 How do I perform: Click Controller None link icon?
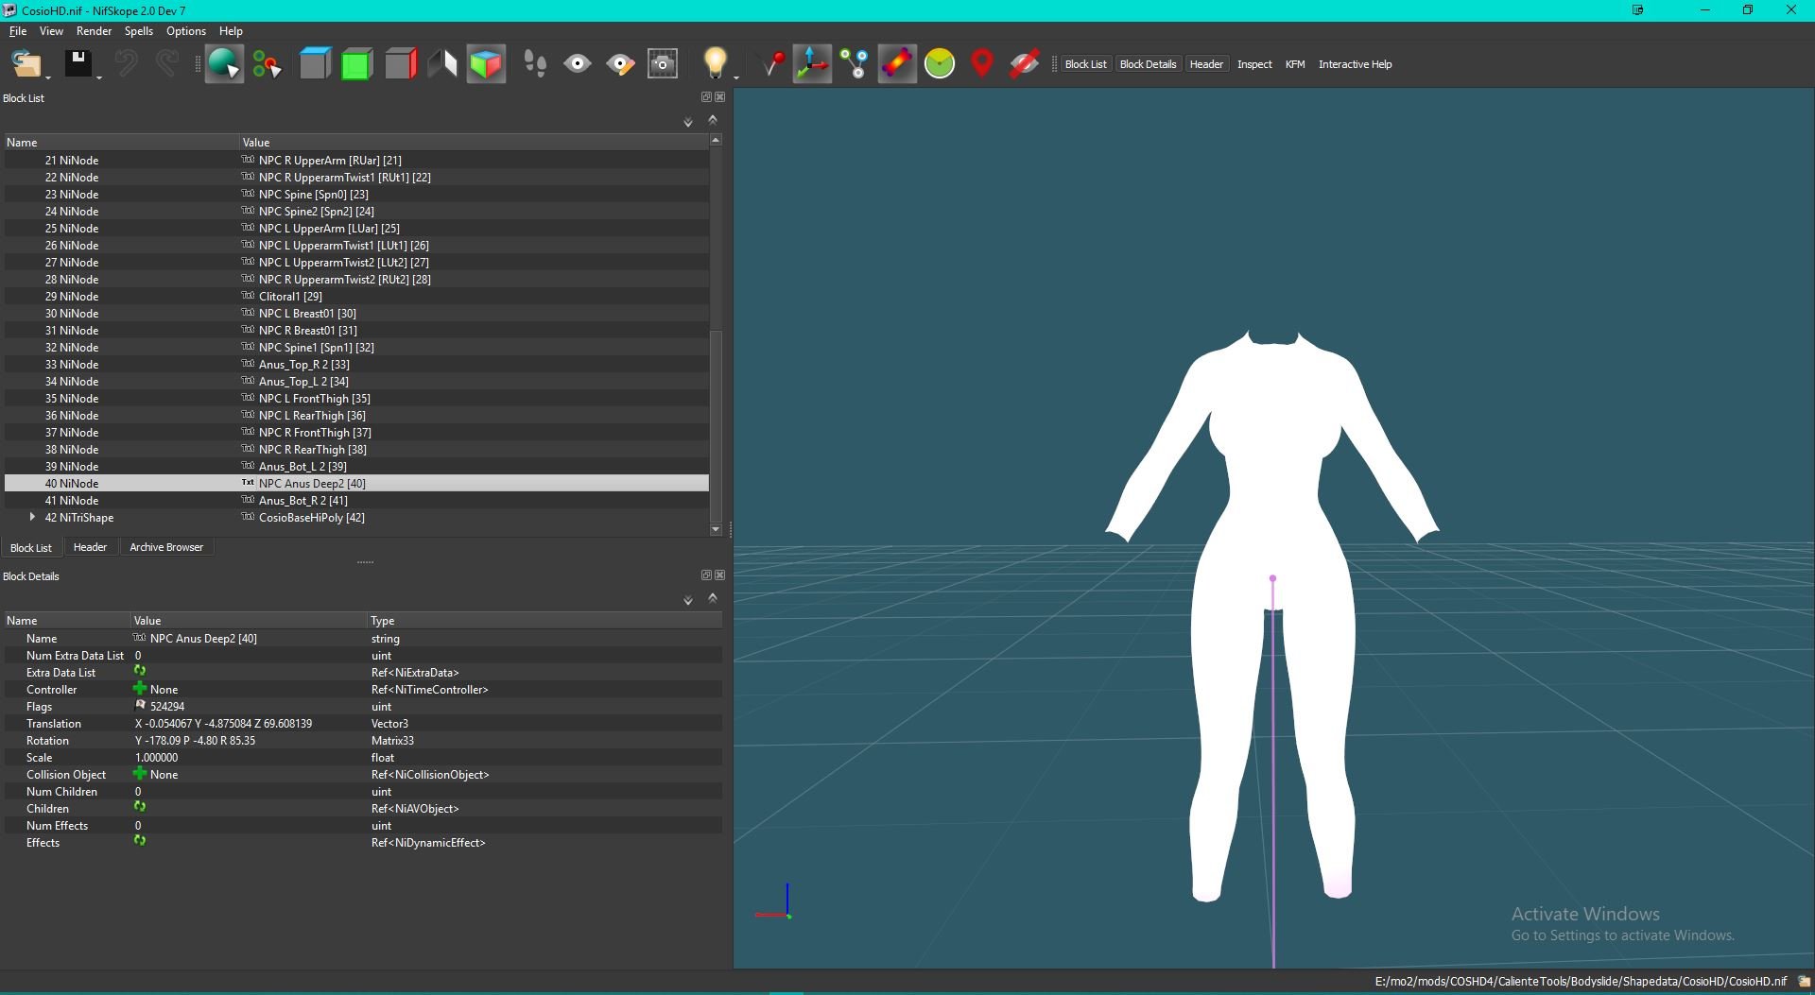click(140, 688)
